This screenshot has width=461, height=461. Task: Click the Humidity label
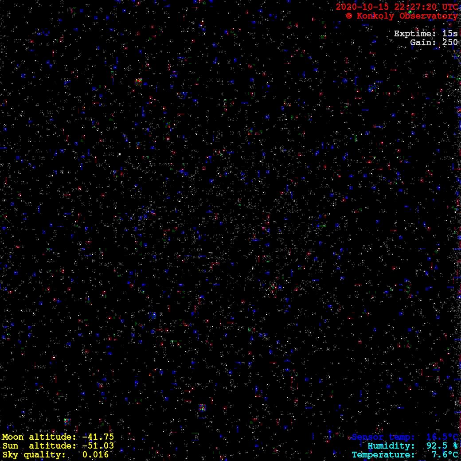tap(391, 446)
